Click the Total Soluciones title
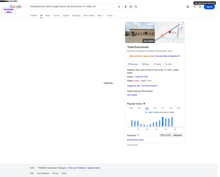Screen dimensions: 220x177 (138, 47)
